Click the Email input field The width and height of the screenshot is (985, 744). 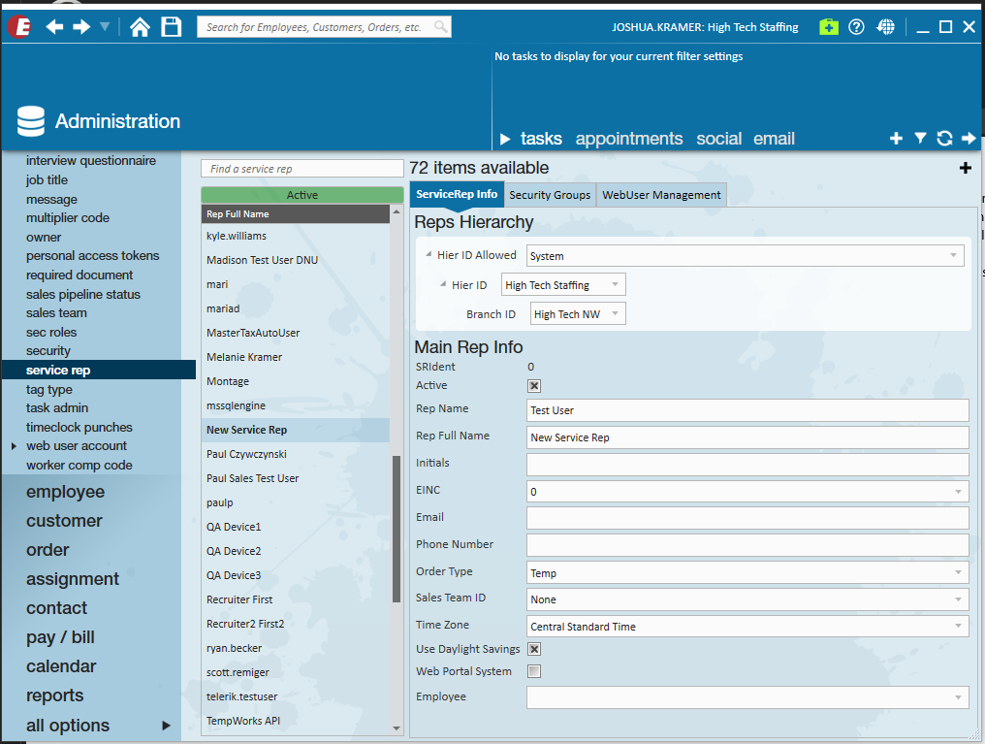[747, 518]
